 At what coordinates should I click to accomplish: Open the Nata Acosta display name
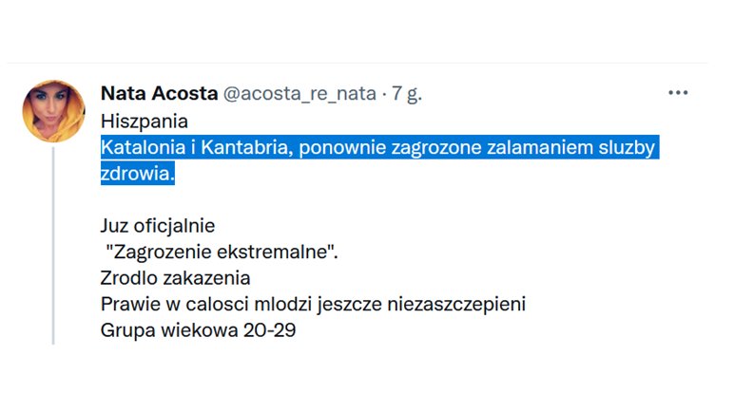click(159, 94)
